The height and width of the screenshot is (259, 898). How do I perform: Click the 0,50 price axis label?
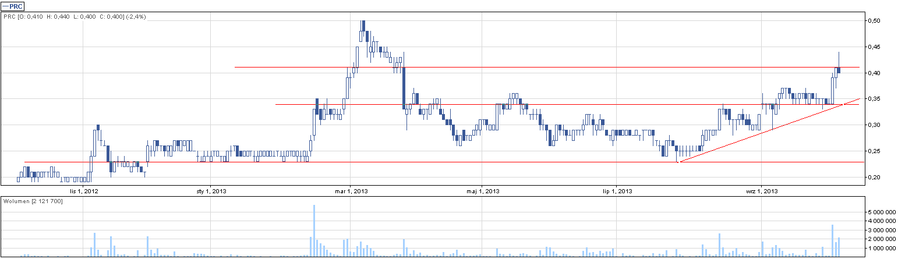(873, 21)
